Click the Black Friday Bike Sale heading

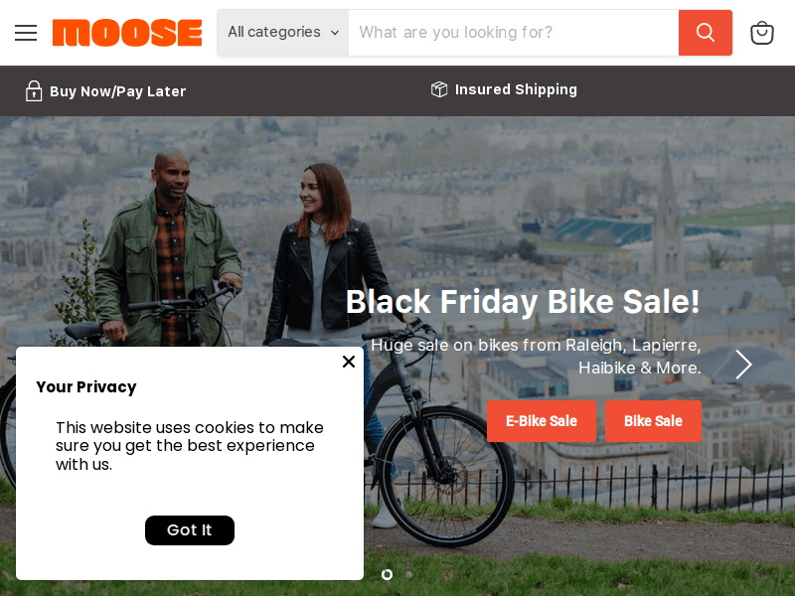523,301
